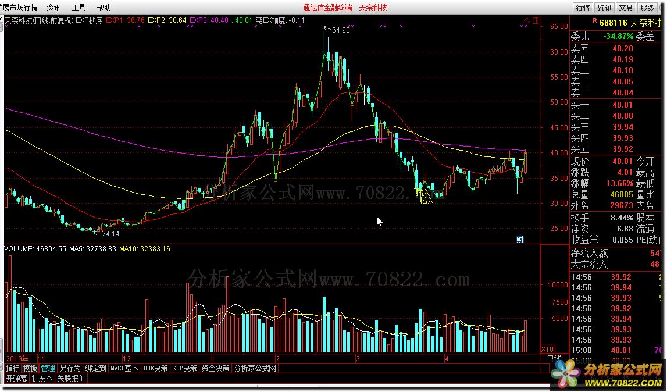The height and width of the screenshot is (392, 667).
Task: Switch to DDE决策 template
Action: point(155,368)
